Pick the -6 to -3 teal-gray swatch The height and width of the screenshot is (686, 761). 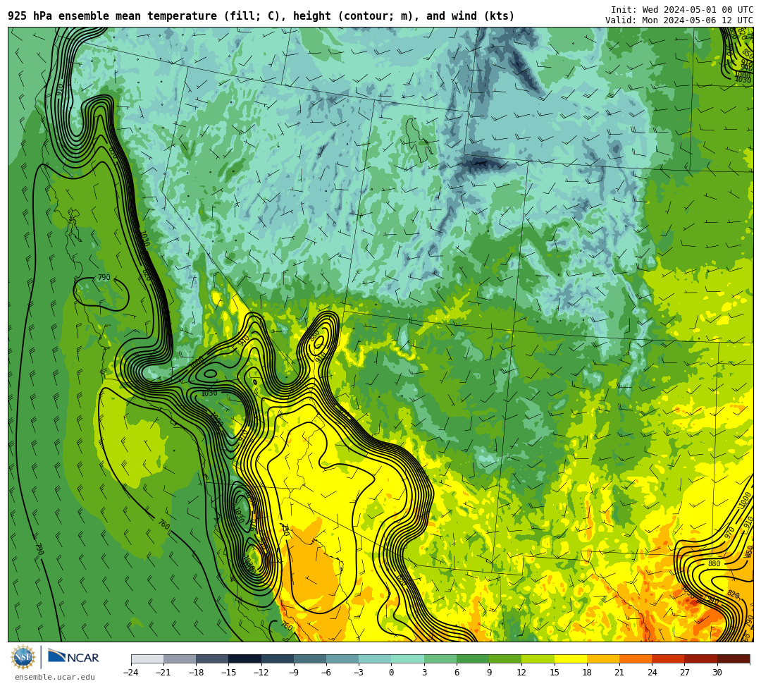tap(342, 659)
